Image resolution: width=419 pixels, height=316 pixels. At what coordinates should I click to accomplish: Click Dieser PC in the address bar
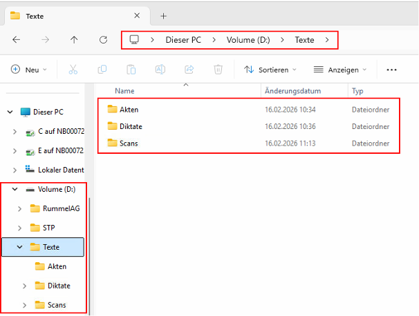pos(183,40)
